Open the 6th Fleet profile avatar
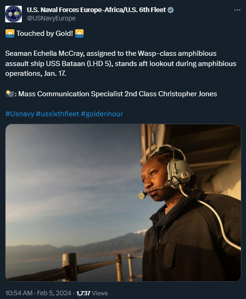This screenshot has width=246, height=299. 13,14
